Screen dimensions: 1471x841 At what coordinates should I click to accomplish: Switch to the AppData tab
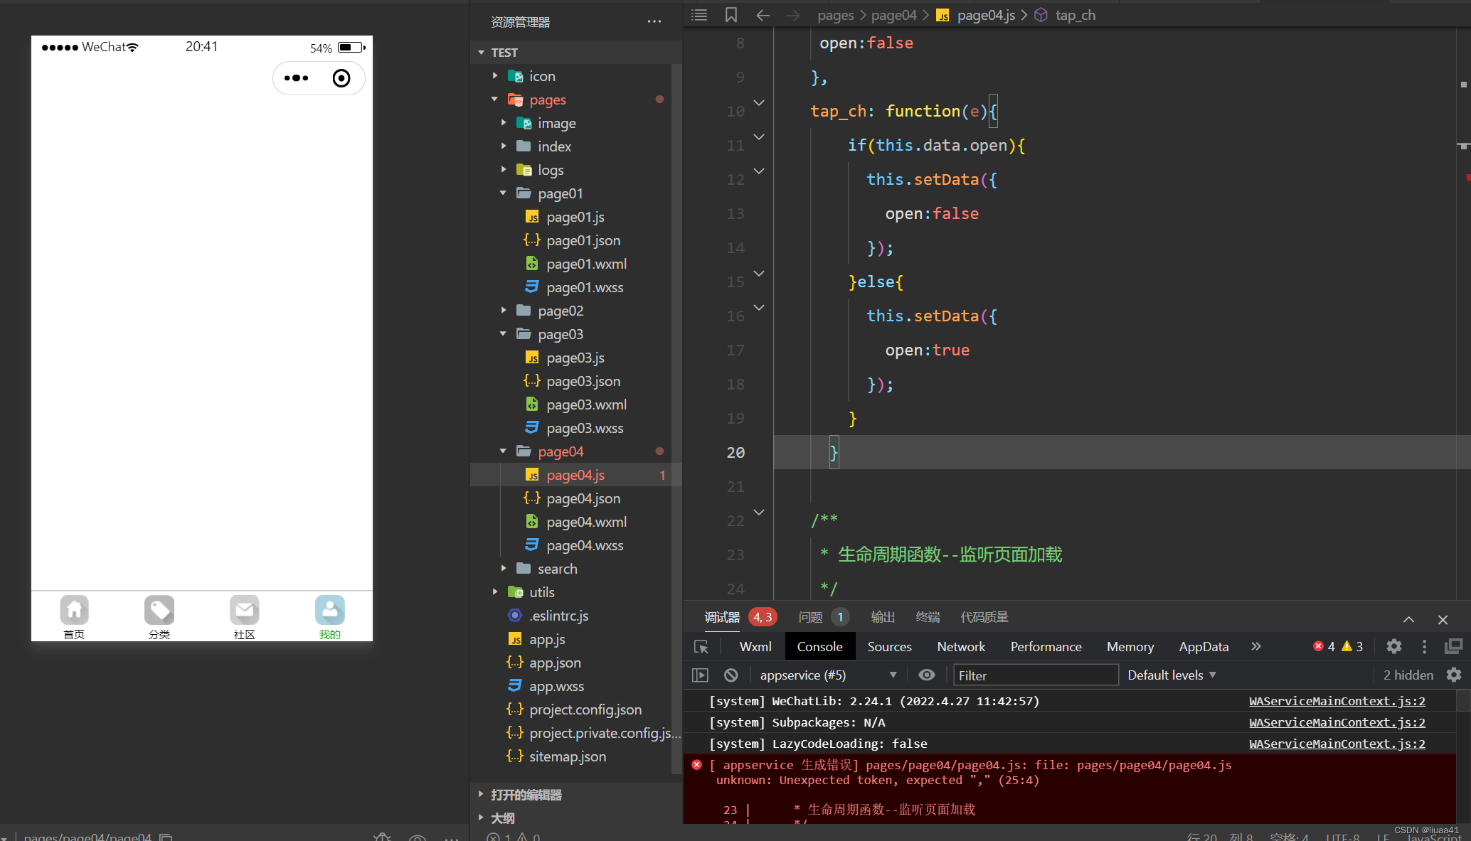point(1204,647)
